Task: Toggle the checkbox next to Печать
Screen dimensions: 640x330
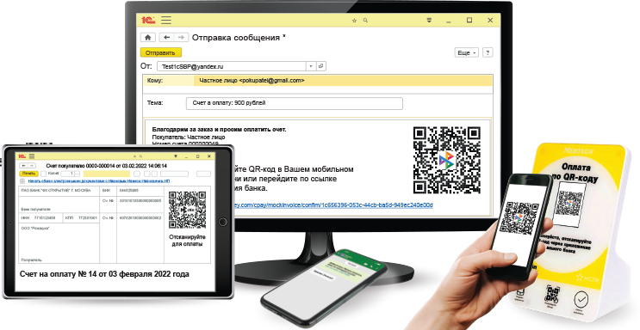Action: tap(43, 174)
